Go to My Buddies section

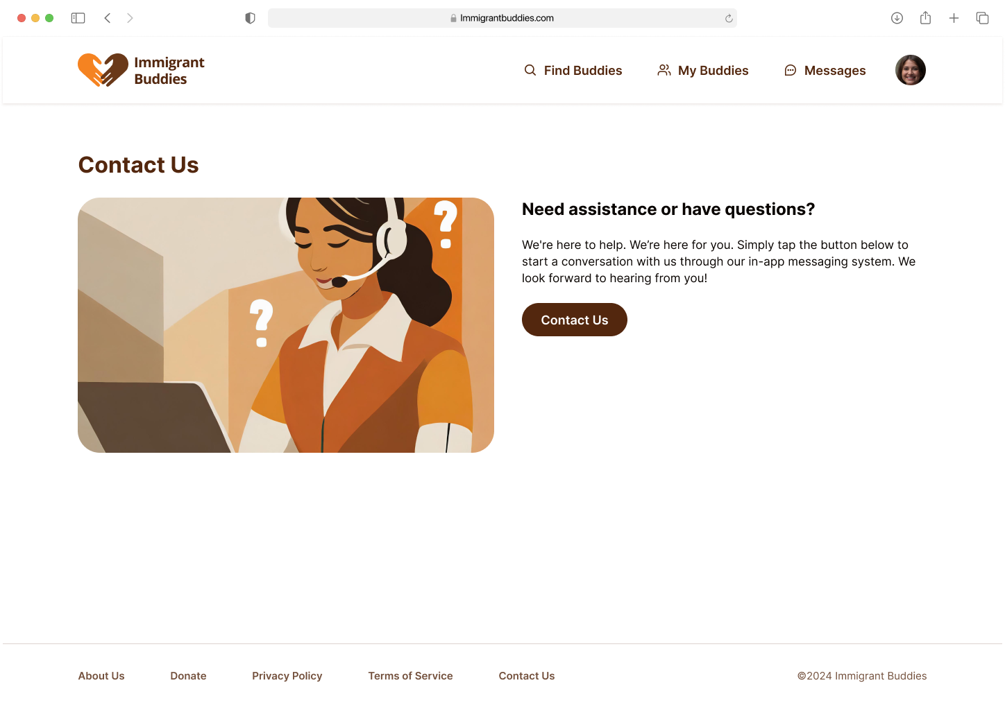pyautogui.click(x=703, y=70)
